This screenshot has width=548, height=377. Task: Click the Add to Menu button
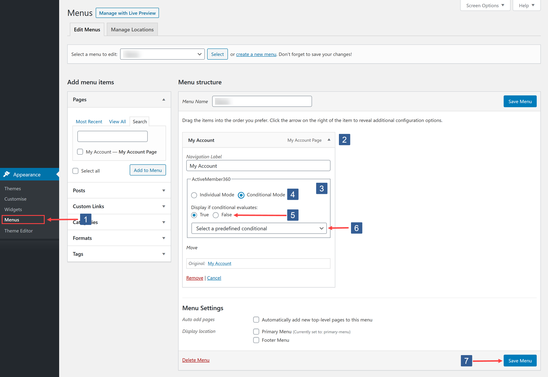tap(148, 170)
